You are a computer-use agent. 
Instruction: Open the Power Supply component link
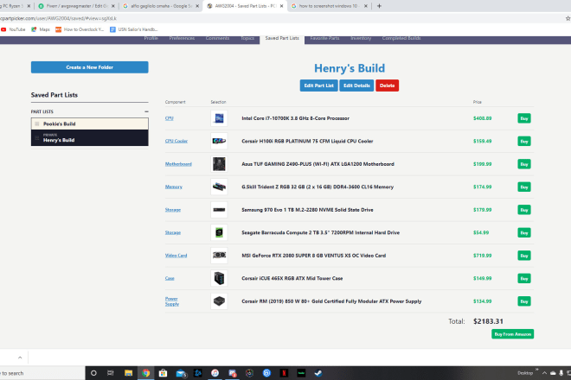coord(172,301)
